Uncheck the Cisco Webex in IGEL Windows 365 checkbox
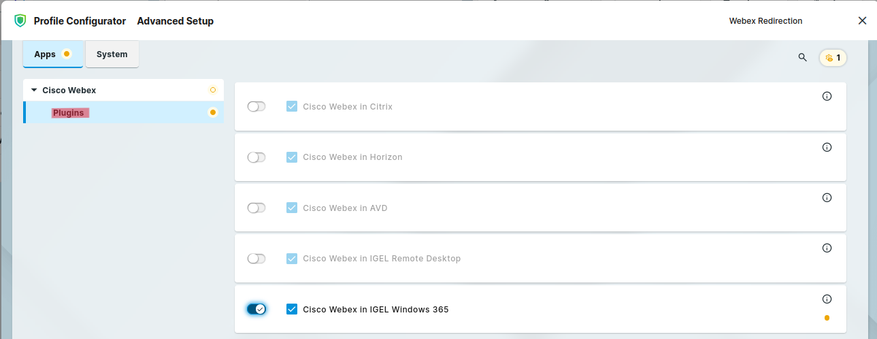877x339 pixels. [292, 309]
